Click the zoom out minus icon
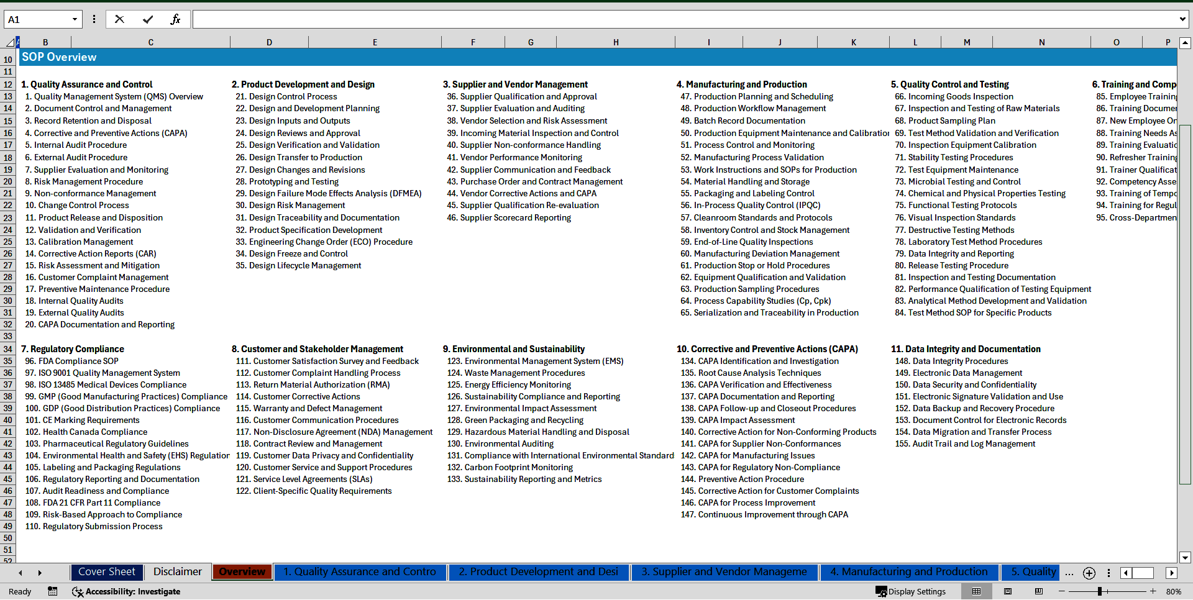The image size is (1193, 600). (1062, 591)
